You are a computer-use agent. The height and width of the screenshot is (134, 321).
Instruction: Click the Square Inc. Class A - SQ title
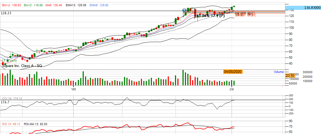(22, 66)
